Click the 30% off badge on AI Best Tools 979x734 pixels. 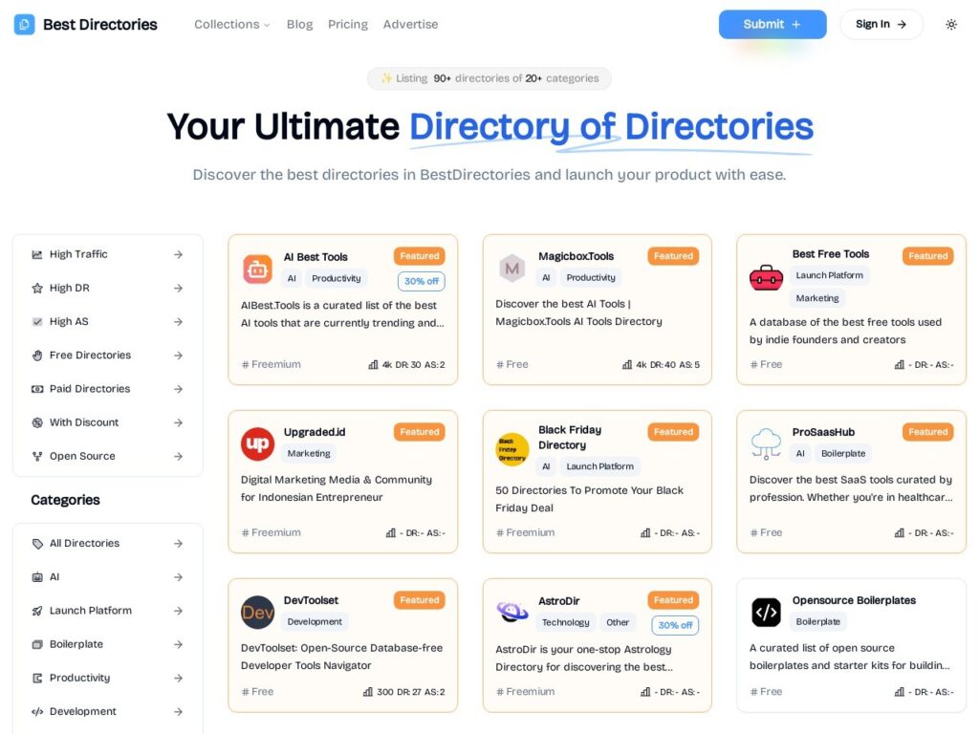coord(422,282)
